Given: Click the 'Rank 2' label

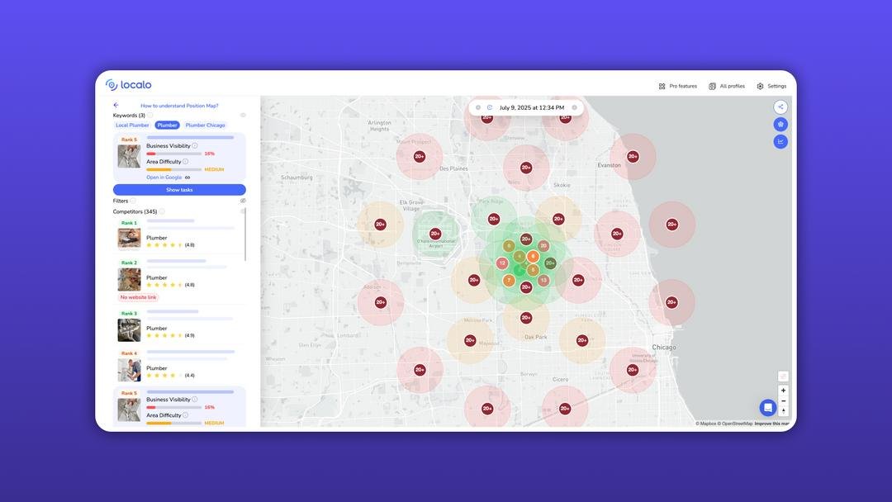Looking at the screenshot, I should point(129,263).
